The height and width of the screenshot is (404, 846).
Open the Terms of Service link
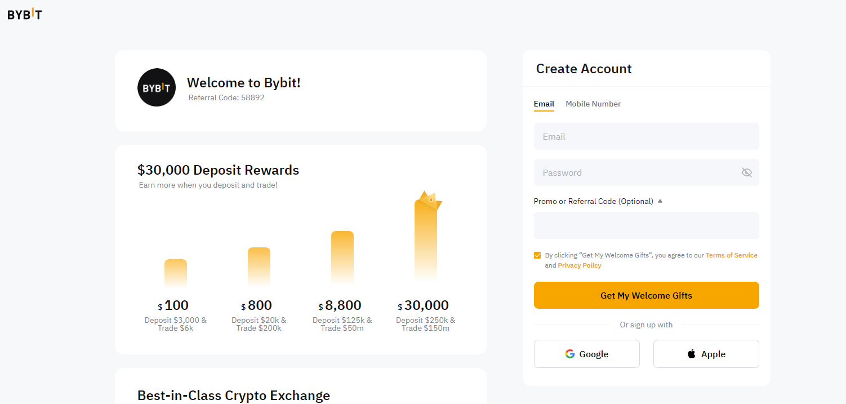coord(731,255)
